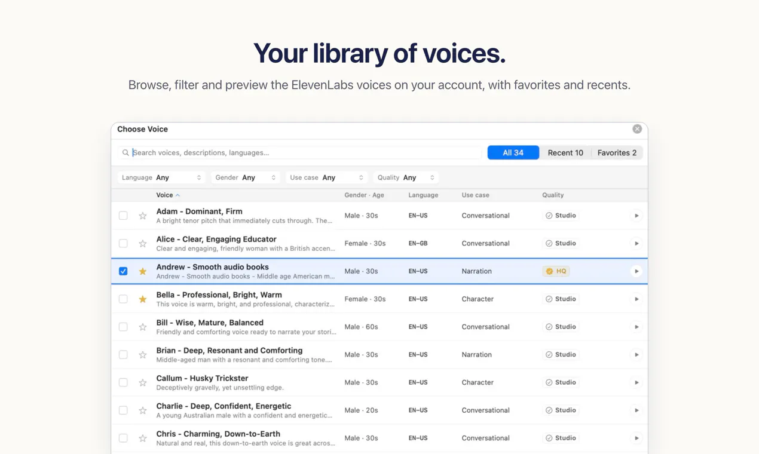Click EN-GB language cell for Alice

418,244
